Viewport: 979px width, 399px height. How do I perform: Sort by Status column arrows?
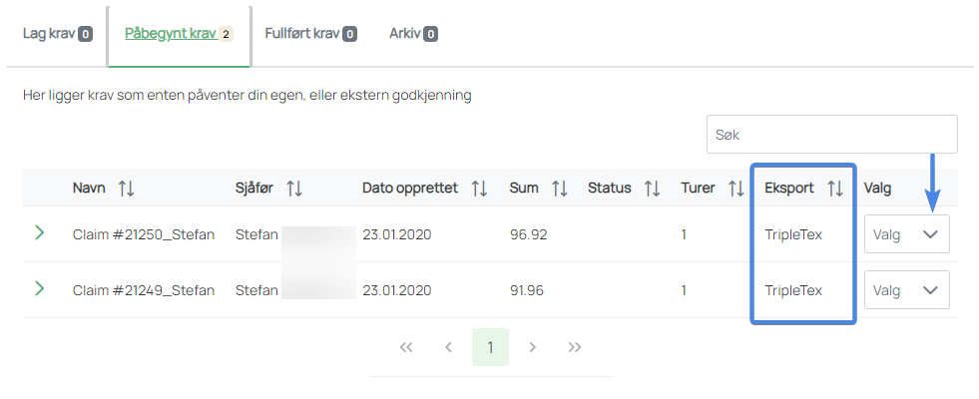click(653, 188)
